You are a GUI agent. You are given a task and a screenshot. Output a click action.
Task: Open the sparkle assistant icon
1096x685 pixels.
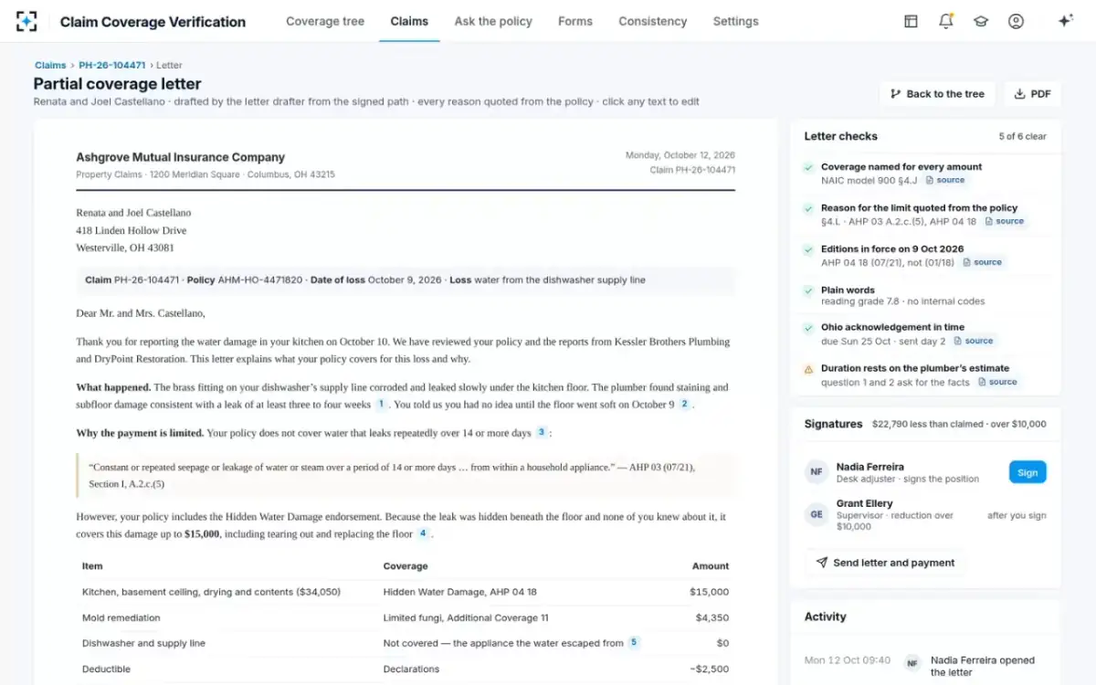click(1065, 21)
